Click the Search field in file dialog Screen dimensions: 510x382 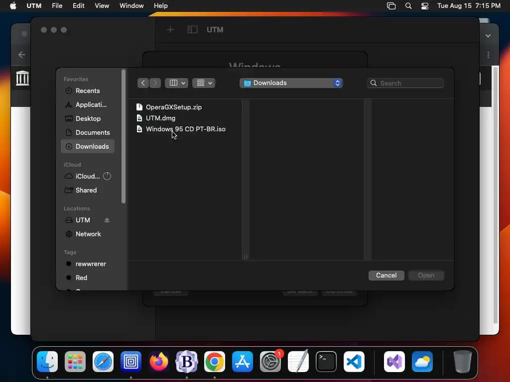(x=405, y=83)
